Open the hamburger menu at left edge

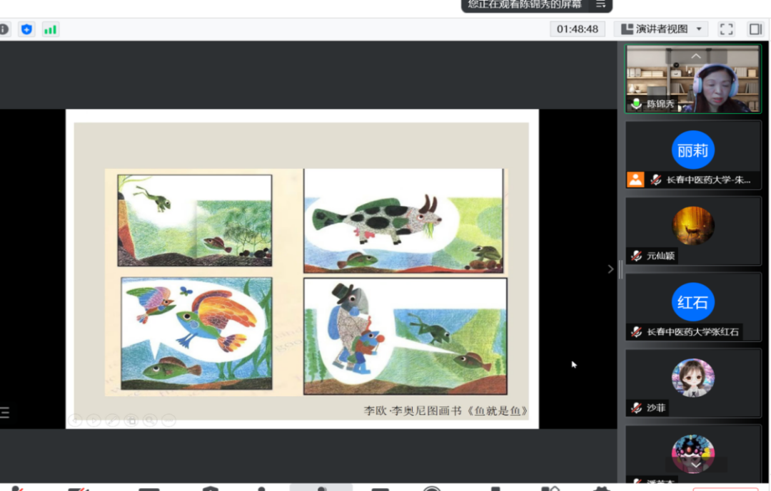coord(4,412)
